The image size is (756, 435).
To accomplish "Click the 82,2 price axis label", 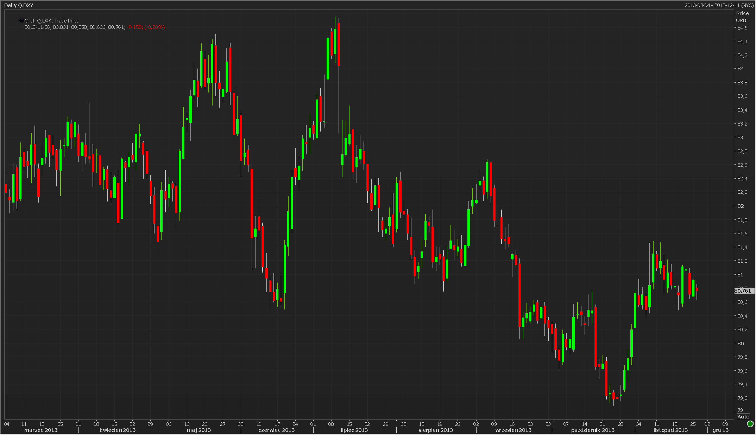I will 742,192.
